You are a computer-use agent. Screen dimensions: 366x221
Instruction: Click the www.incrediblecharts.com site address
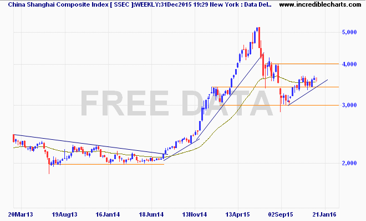point(320,4)
